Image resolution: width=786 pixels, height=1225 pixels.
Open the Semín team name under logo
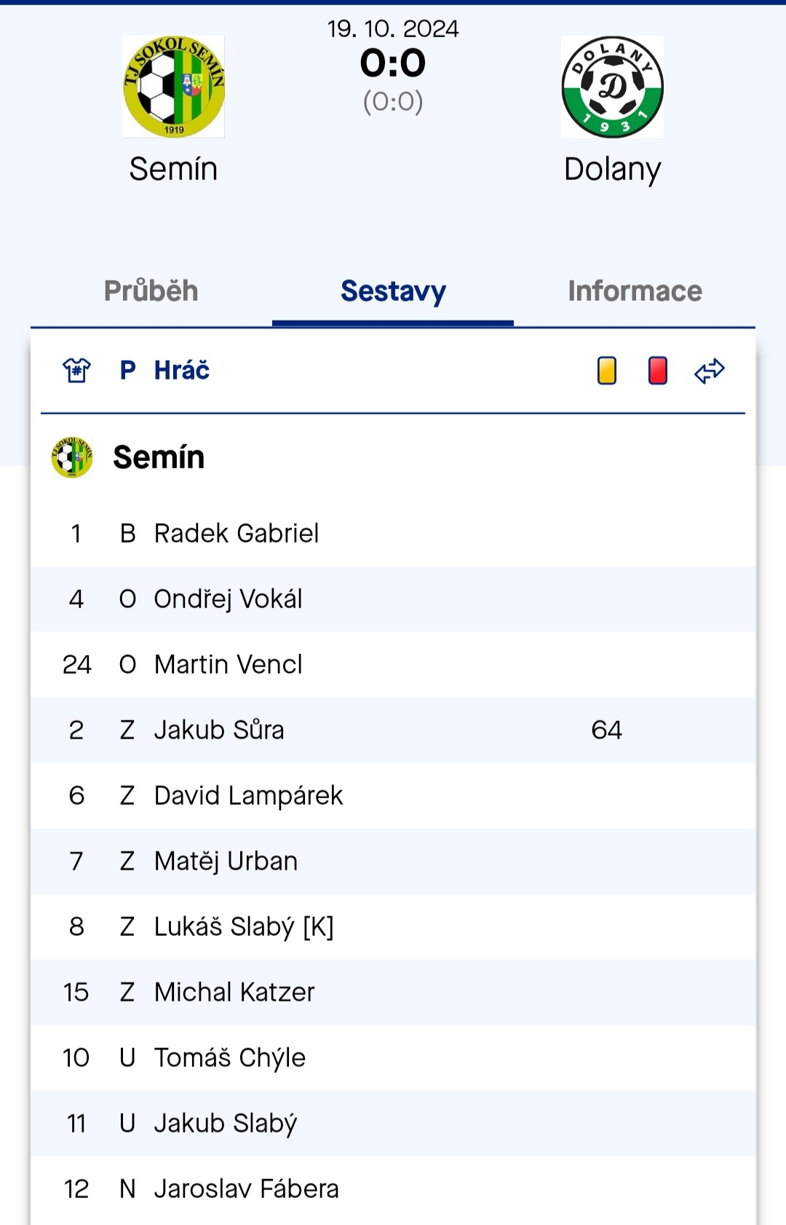173,169
